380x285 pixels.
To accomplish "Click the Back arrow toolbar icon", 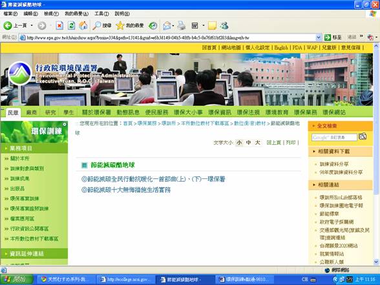I will (8, 25).
